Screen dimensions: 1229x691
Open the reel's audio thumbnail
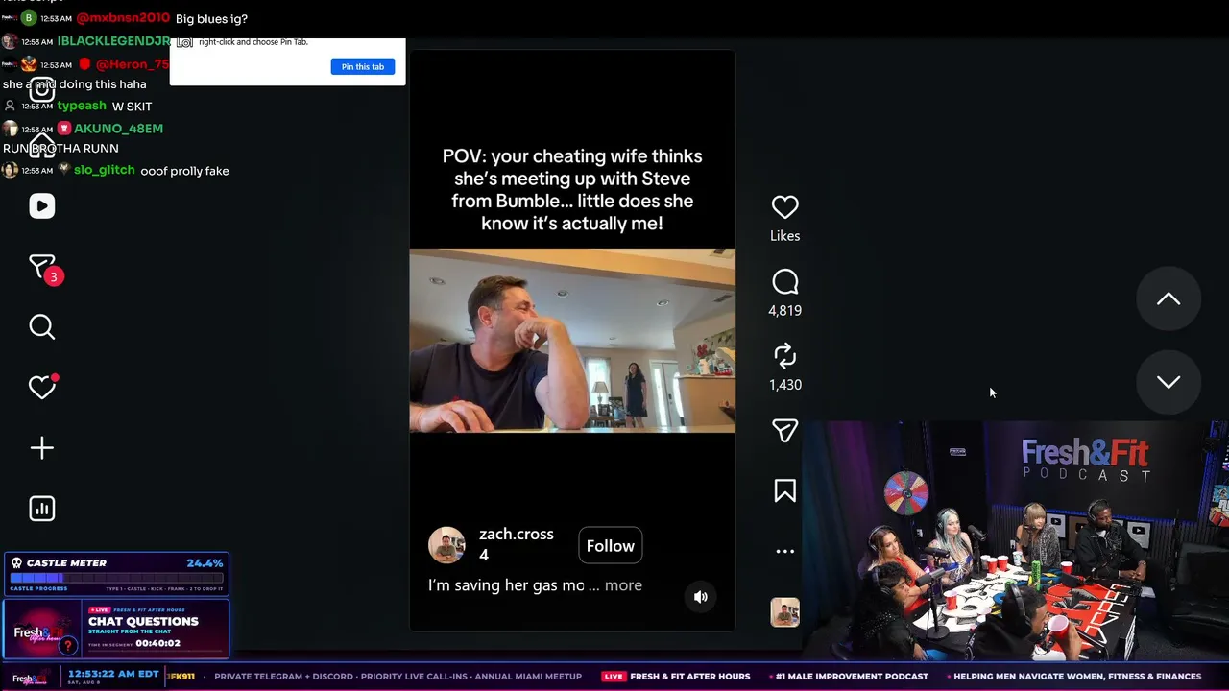tap(784, 612)
